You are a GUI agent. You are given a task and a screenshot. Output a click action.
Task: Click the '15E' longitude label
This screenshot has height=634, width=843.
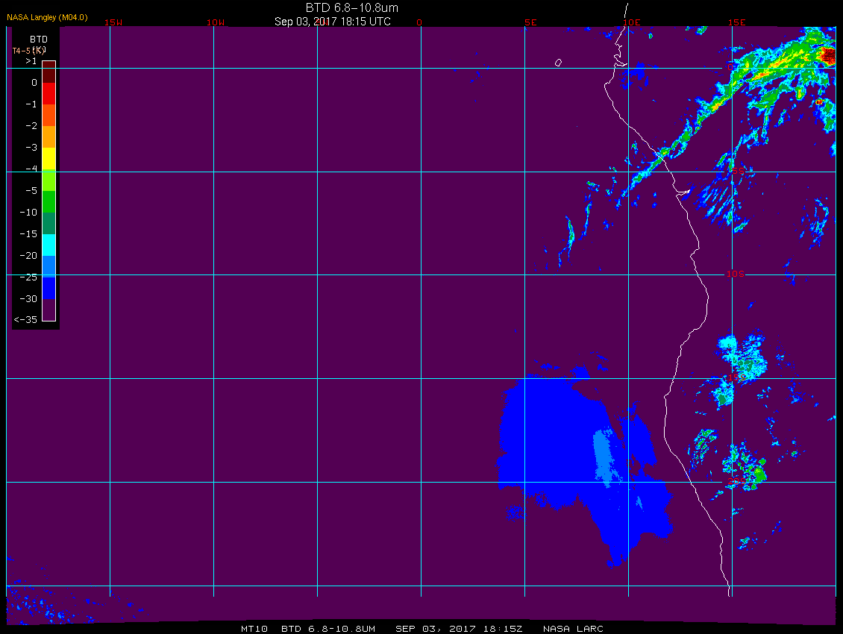point(737,22)
